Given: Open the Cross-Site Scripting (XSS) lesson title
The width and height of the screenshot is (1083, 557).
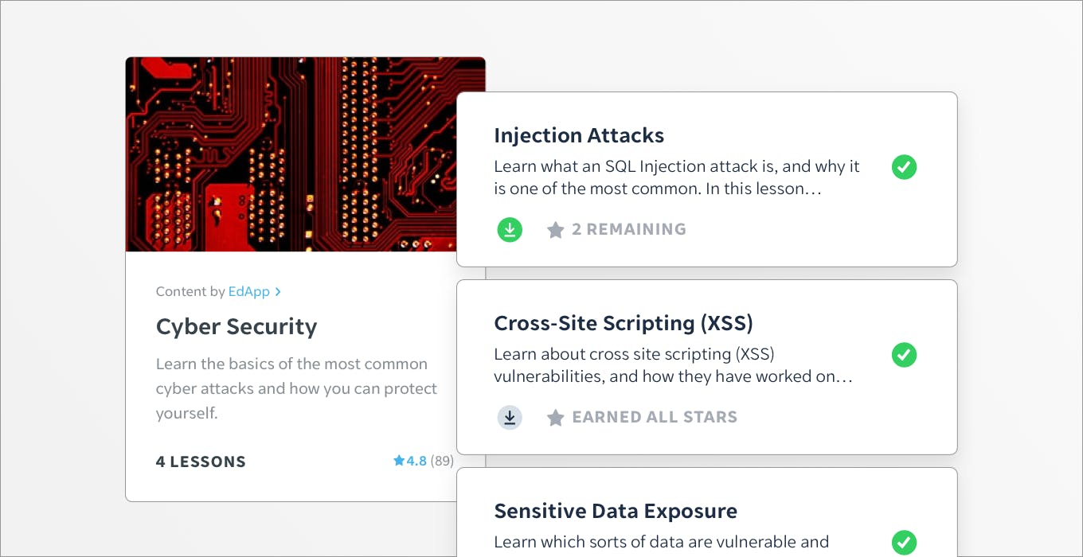Looking at the screenshot, I should pyautogui.click(x=624, y=323).
